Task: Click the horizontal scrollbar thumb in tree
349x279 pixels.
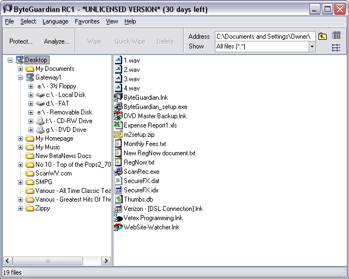Action: tap(47, 261)
